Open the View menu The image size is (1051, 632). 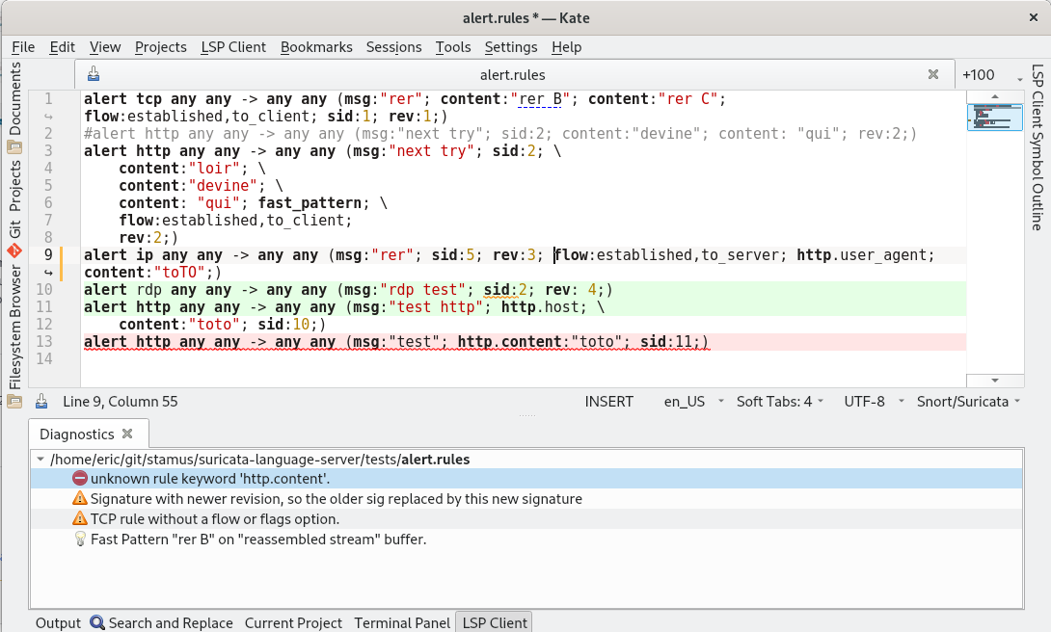104,47
